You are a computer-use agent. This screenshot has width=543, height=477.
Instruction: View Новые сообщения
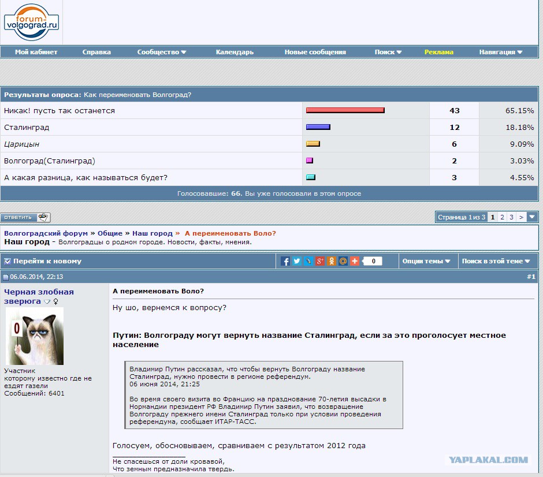point(315,53)
